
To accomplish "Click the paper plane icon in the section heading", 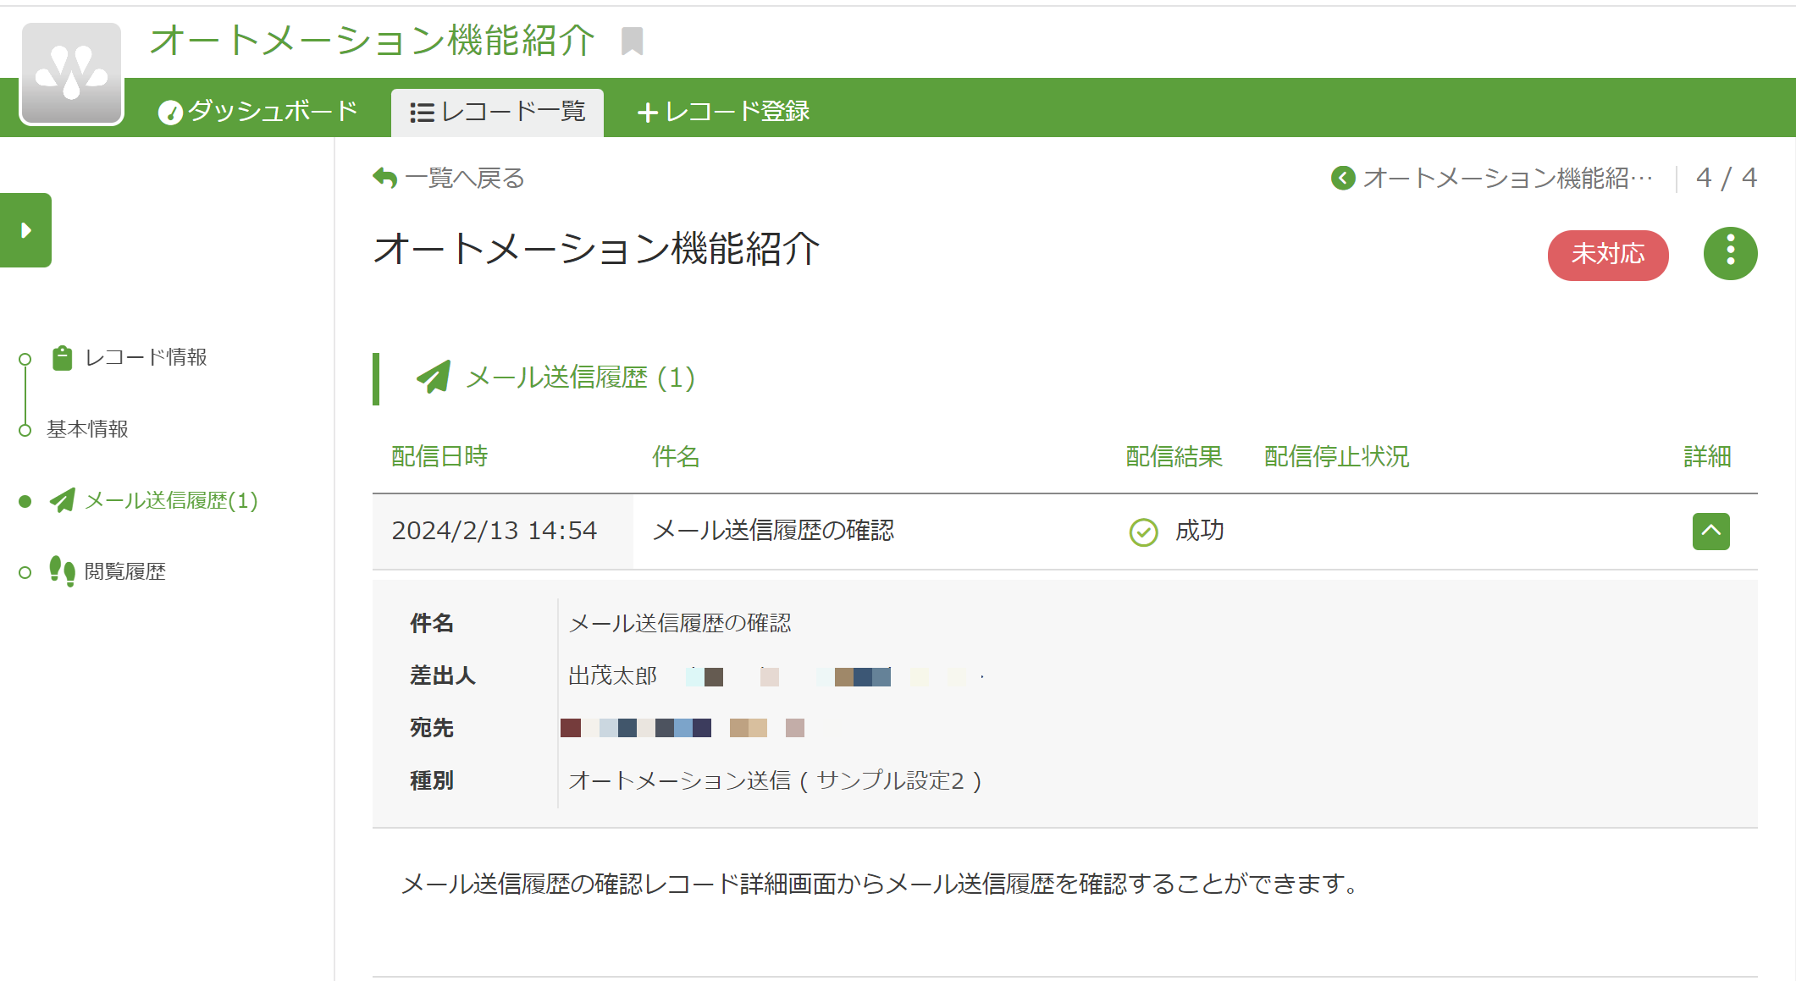I will tap(434, 377).
